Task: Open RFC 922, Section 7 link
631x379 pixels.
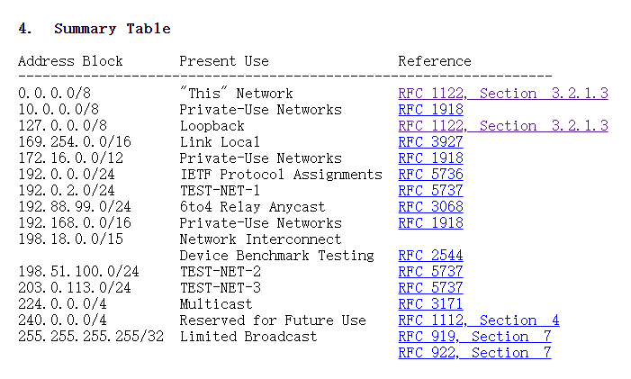Action: 474,353
